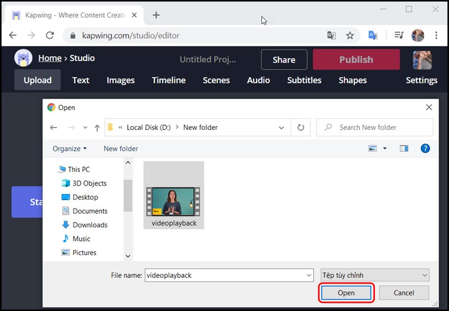Open the change view options arrow
449x311 pixels.
tap(385, 148)
